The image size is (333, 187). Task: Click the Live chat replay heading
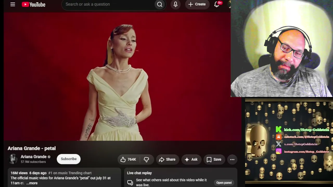click(x=139, y=173)
